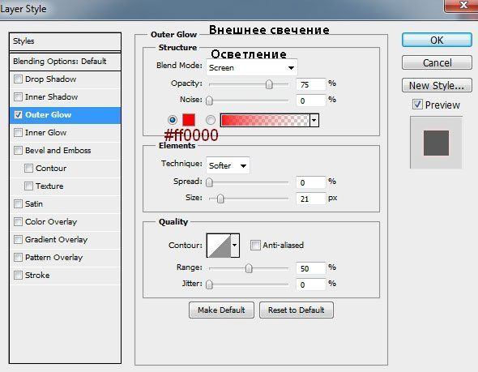478x372 pixels.
Task: Click the Jitter slider handle
Action: coord(209,284)
